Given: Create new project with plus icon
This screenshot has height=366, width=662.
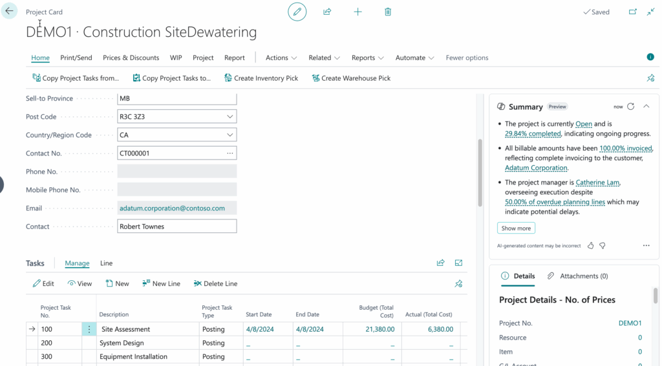Looking at the screenshot, I should [358, 12].
